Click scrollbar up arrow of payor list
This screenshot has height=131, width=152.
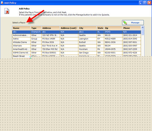142,27
